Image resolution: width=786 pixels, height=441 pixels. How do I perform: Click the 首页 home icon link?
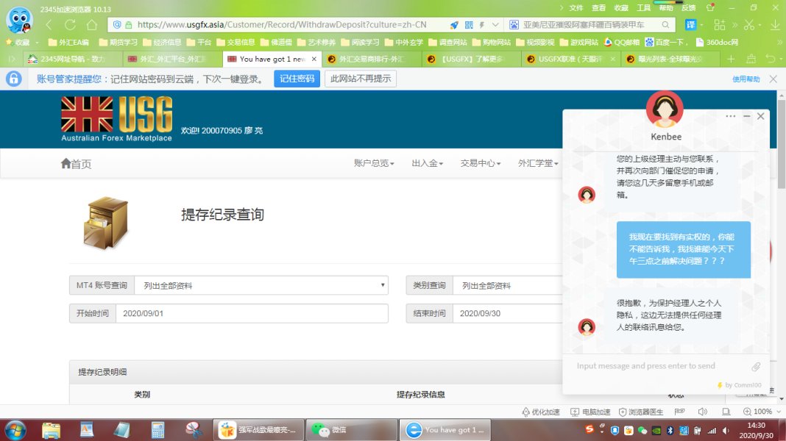76,163
